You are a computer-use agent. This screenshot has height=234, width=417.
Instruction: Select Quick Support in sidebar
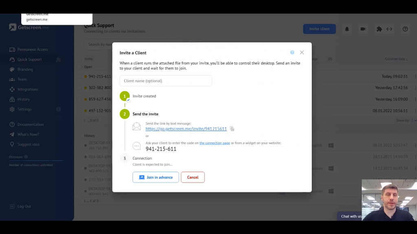pos(29,60)
